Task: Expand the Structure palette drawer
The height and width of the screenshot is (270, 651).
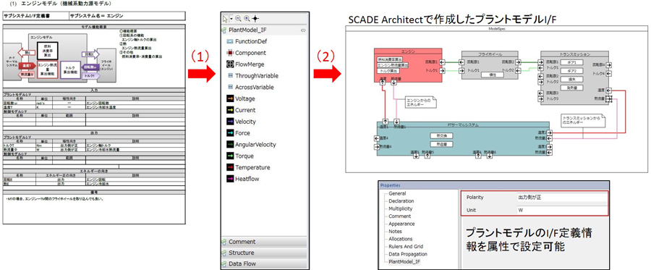Action: [264, 253]
